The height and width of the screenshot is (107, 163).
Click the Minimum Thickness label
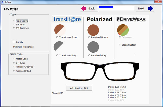point(23,47)
